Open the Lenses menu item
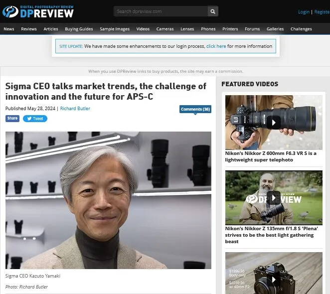 click(x=187, y=29)
